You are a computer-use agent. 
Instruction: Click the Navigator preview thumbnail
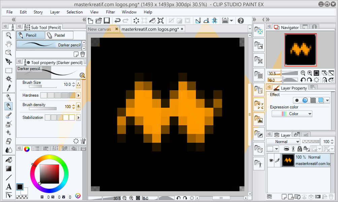tap(301, 50)
